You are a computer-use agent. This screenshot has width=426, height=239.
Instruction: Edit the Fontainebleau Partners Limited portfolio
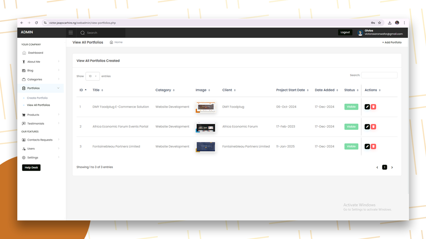point(367,146)
